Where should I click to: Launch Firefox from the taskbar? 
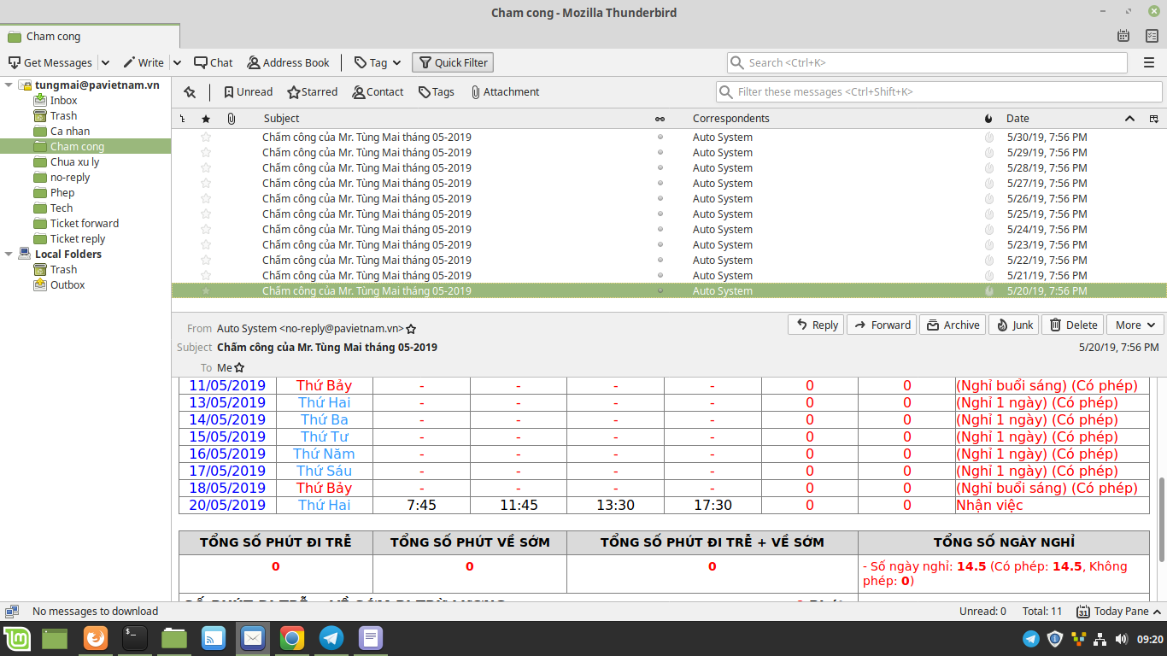(x=95, y=638)
